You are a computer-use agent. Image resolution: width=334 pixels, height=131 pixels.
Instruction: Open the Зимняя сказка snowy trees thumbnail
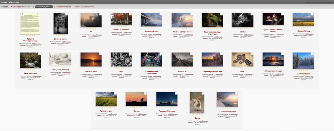[303, 61]
